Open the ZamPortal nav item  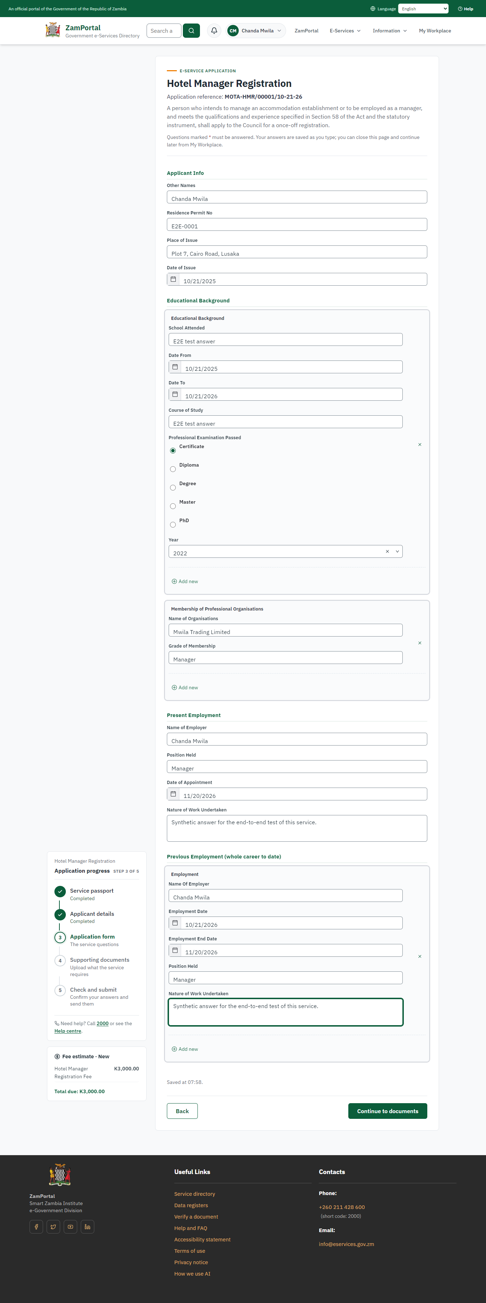tap(307, 31)
